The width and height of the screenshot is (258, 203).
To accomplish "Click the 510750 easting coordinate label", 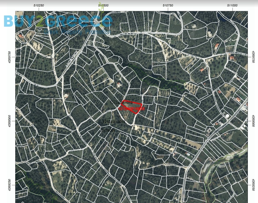I will 168,5.
